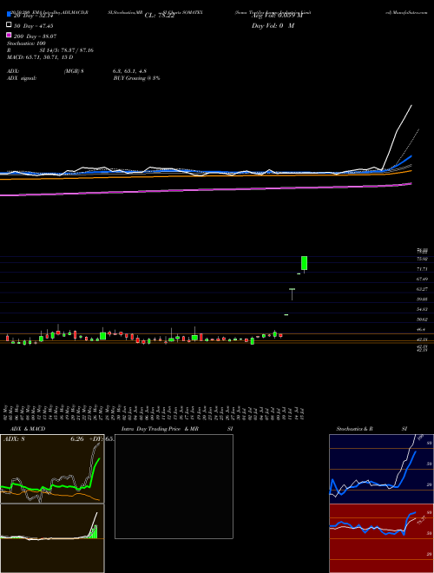The width and height of the screenshot is (434, 573).
Task: Click the 'Stochastics: 100' readout
Action: click(x=26, y=43)
